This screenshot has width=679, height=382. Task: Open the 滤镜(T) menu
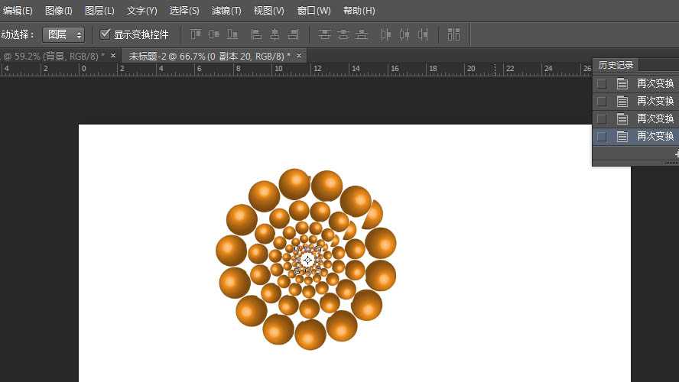pyautogui.click(x=226, y=11)
